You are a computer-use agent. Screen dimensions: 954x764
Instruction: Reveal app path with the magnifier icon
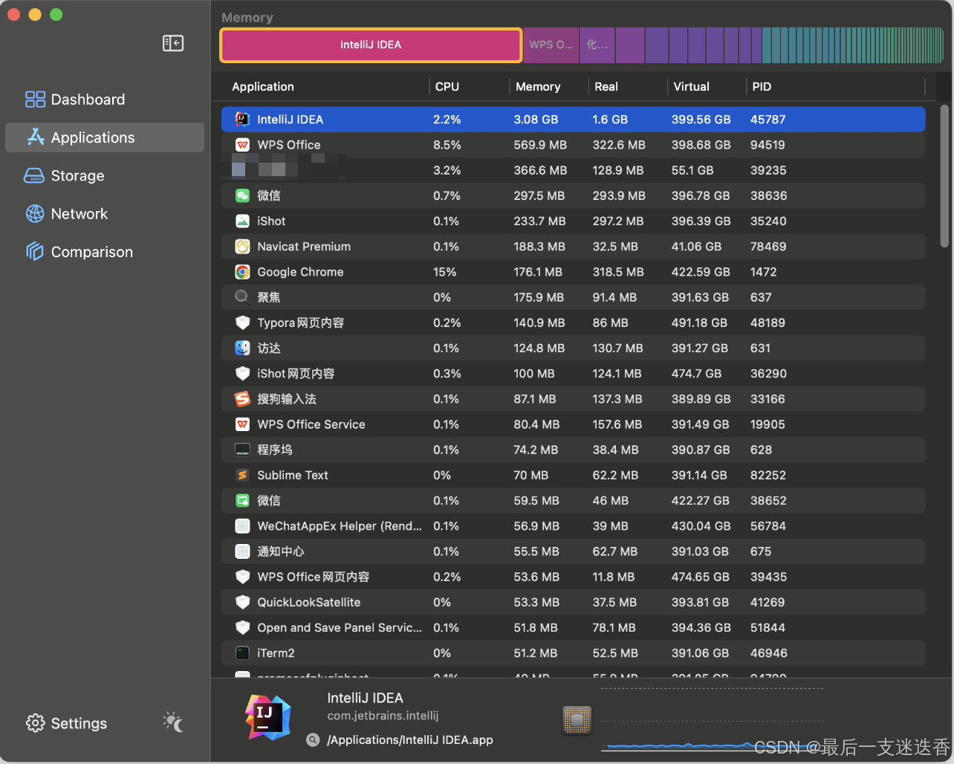point(314,740)
